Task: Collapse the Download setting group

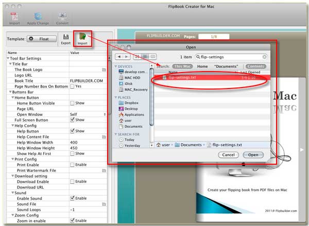Action: click(x=12, y=176)
